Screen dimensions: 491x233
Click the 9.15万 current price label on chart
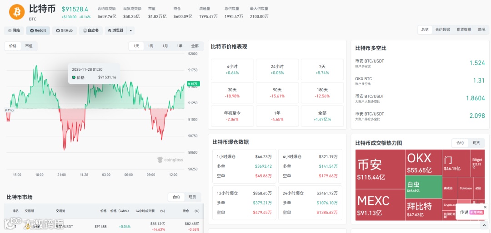pyautogui.click(x=193, y=84)
